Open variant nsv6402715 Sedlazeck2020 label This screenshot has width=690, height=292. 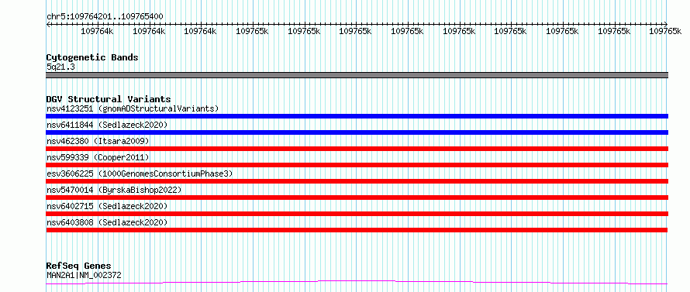(107, 206)
